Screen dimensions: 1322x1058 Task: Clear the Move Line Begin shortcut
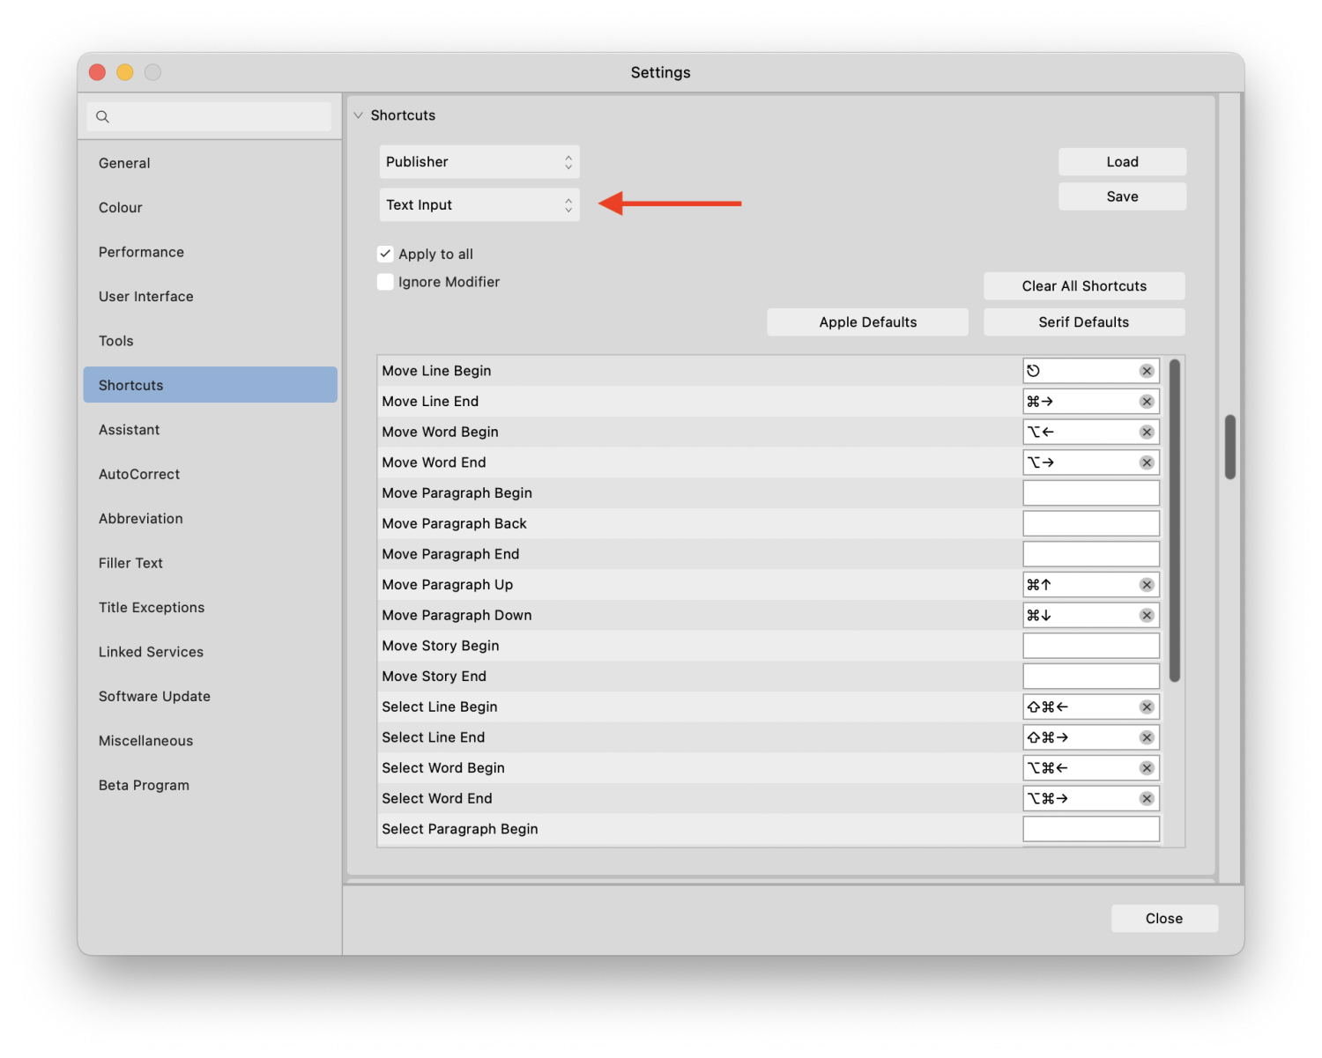(1147, 371)
